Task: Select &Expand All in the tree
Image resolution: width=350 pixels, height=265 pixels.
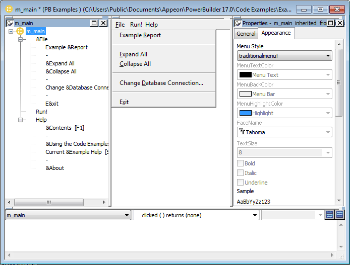Action: 60,63
